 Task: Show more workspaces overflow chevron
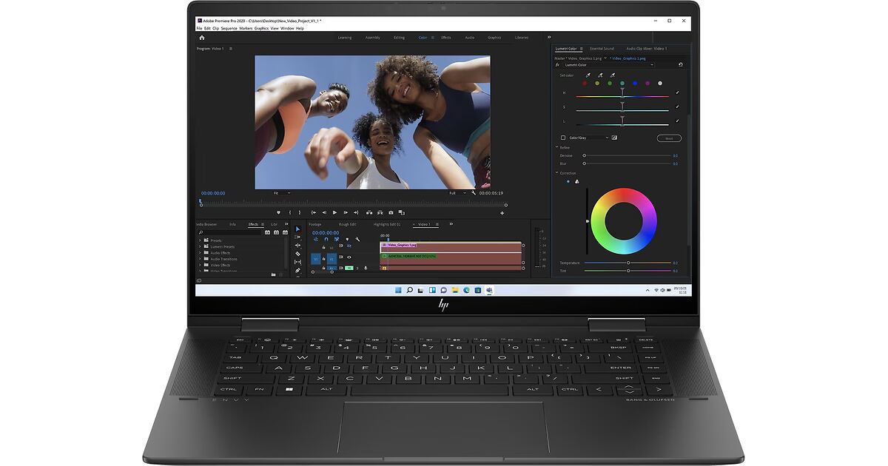549,37
